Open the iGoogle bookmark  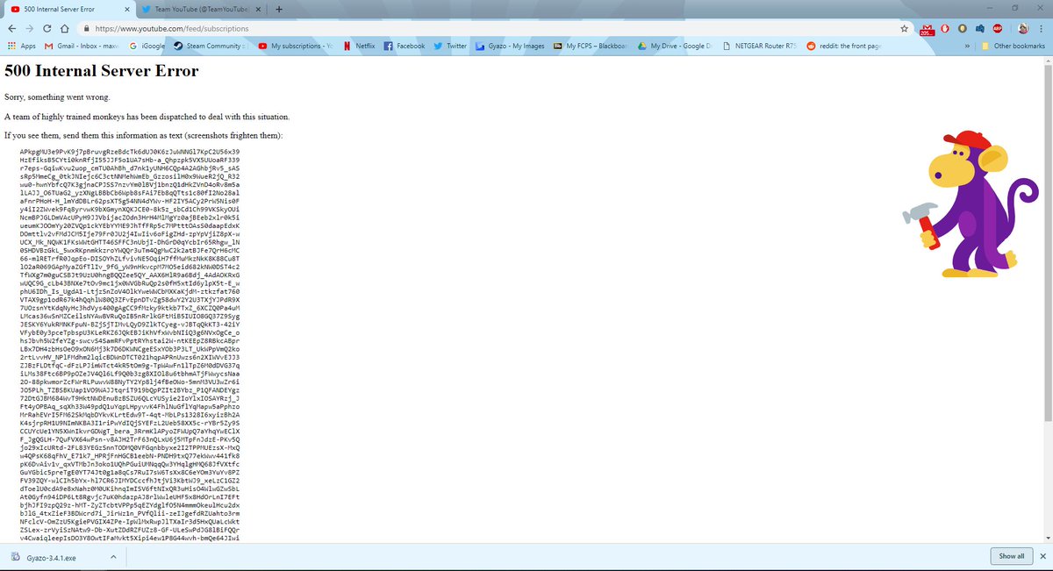pos(146,46)
